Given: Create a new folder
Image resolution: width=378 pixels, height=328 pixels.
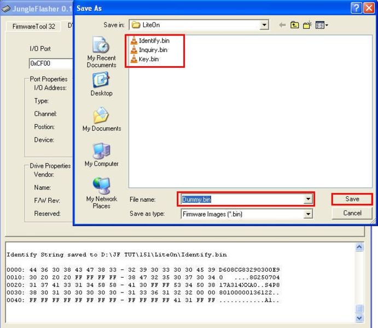Looking at the screenshot, I should (307, 25).
